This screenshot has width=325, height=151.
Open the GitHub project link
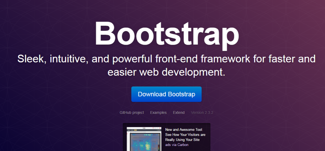(x=132, y=113)
